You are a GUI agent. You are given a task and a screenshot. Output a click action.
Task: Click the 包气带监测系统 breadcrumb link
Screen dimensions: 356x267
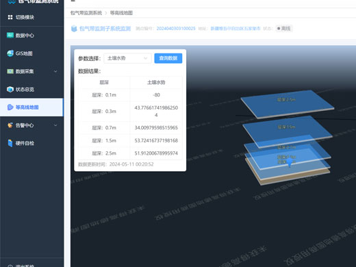[x=86, y=13]
